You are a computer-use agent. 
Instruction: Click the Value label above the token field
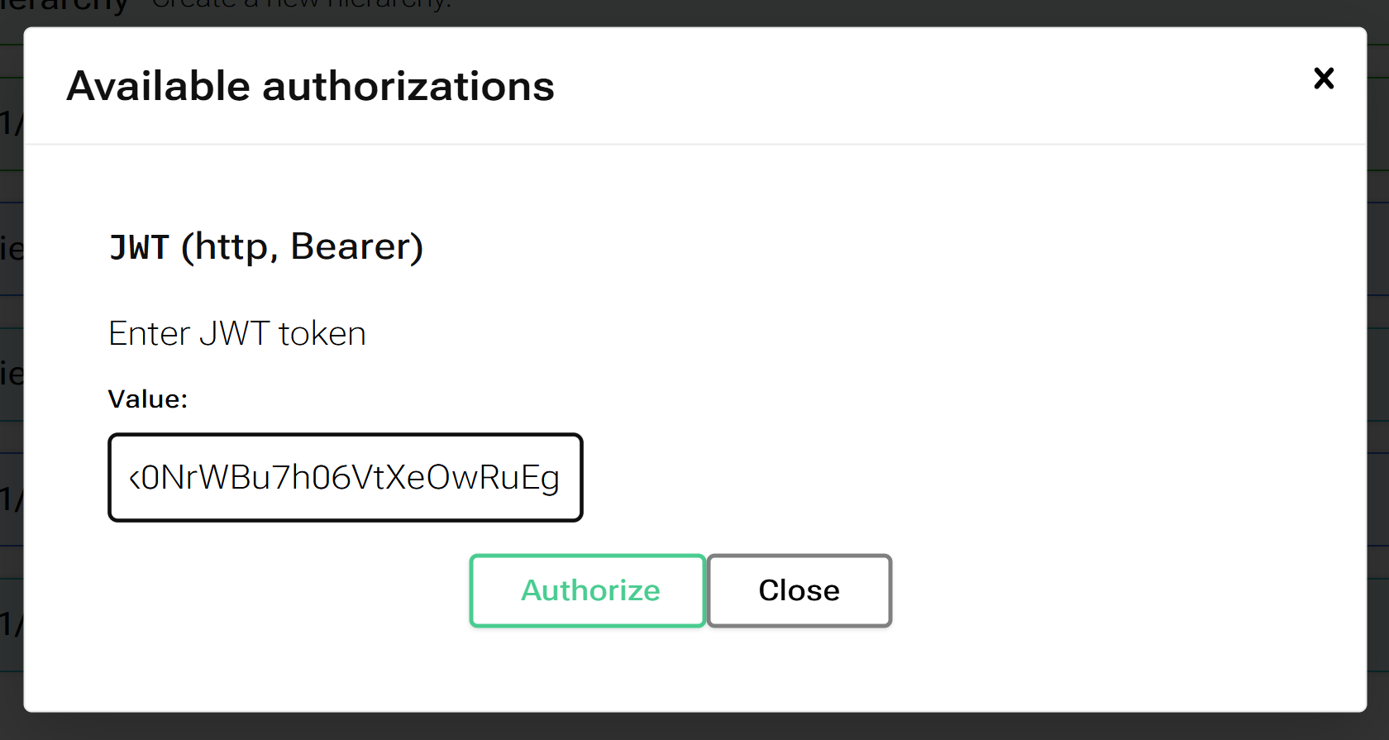pyautogui.click(x=148, y=399)
